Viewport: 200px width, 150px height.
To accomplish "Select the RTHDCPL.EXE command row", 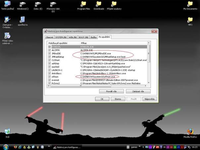I will [87, 47].
